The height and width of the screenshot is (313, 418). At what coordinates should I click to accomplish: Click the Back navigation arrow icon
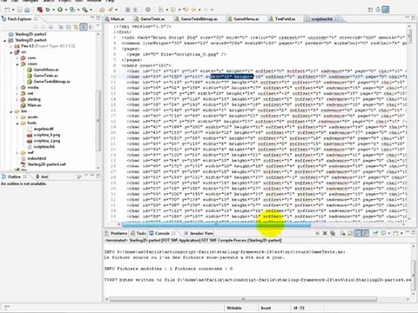point(193,10)
